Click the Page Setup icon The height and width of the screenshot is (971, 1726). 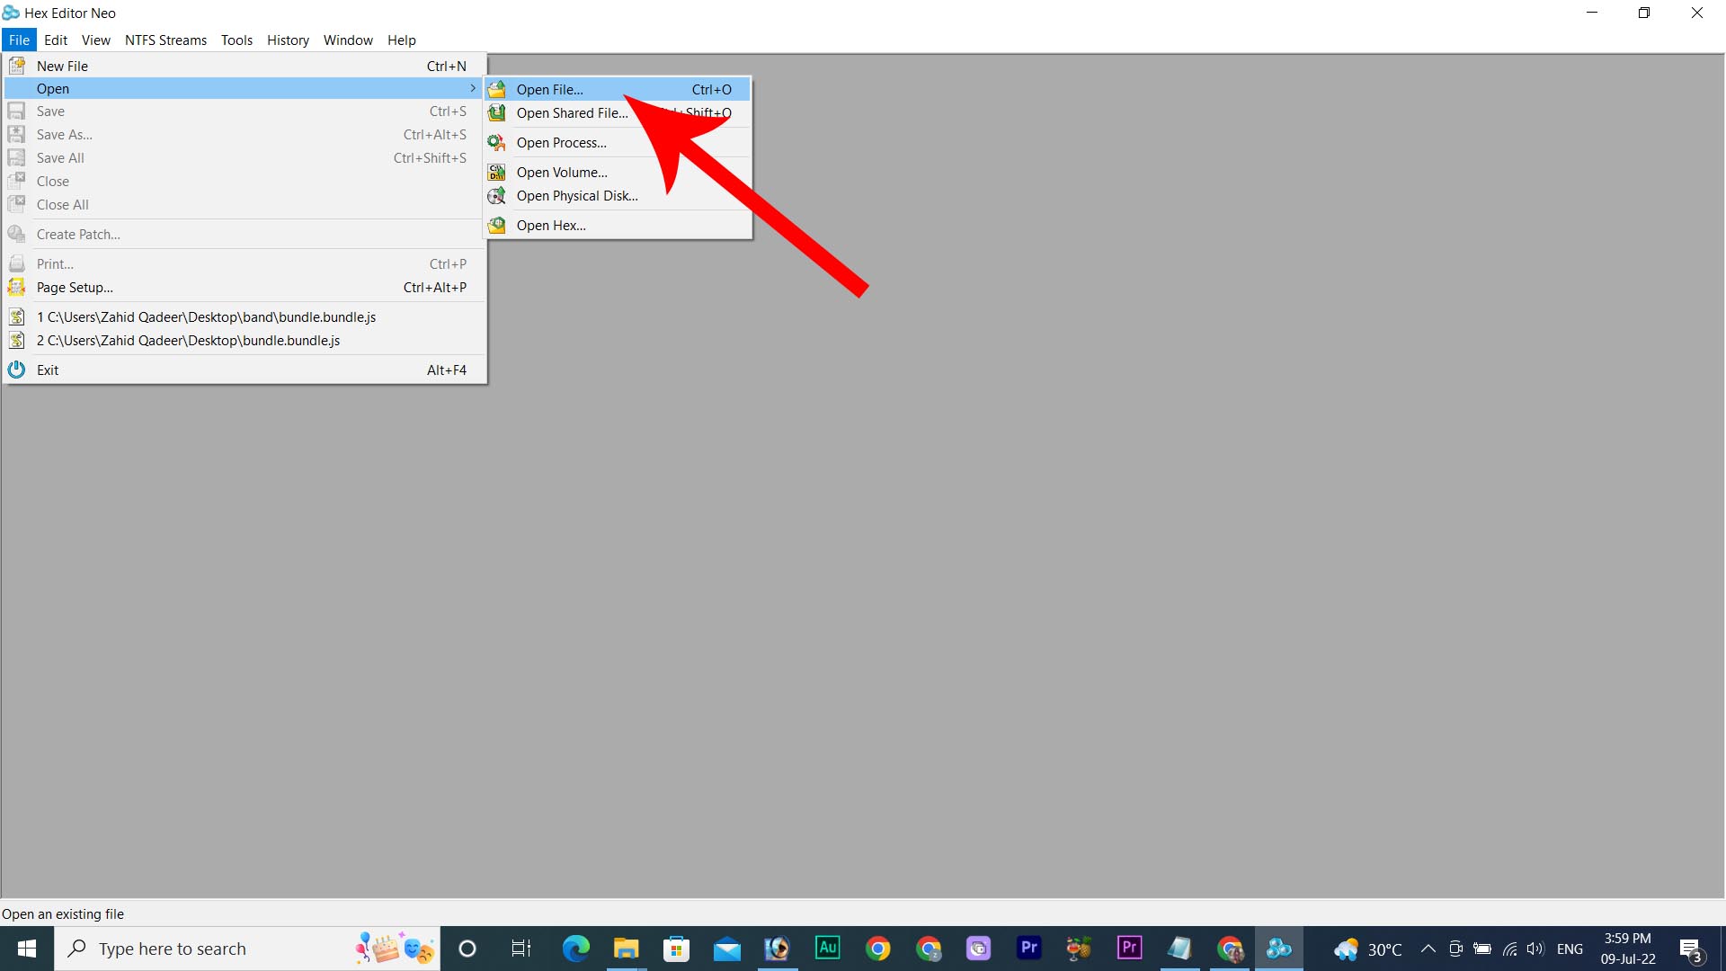17,288
